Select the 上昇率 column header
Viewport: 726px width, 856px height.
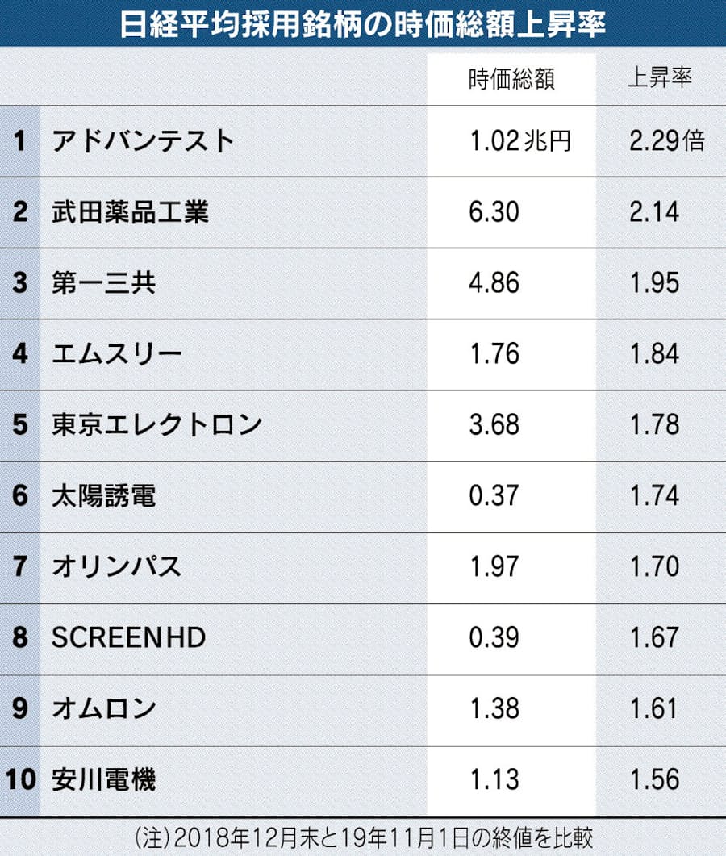point(659,77)
